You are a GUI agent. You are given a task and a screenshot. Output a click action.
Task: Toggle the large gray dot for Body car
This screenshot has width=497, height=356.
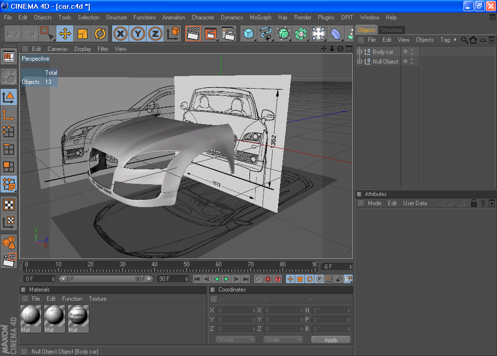pyautogui.click(x=405, y=51)
